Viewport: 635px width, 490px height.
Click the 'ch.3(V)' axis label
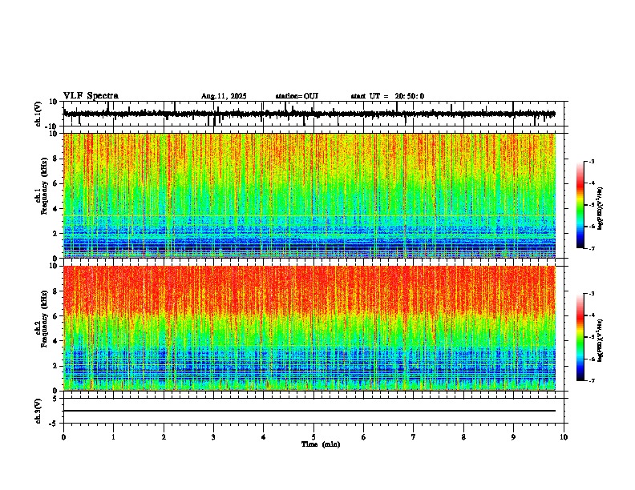(x=38, y=412)
